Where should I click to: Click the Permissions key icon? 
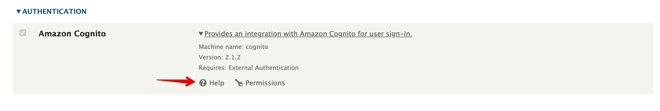pyautogui.click(x=239, y=83)
